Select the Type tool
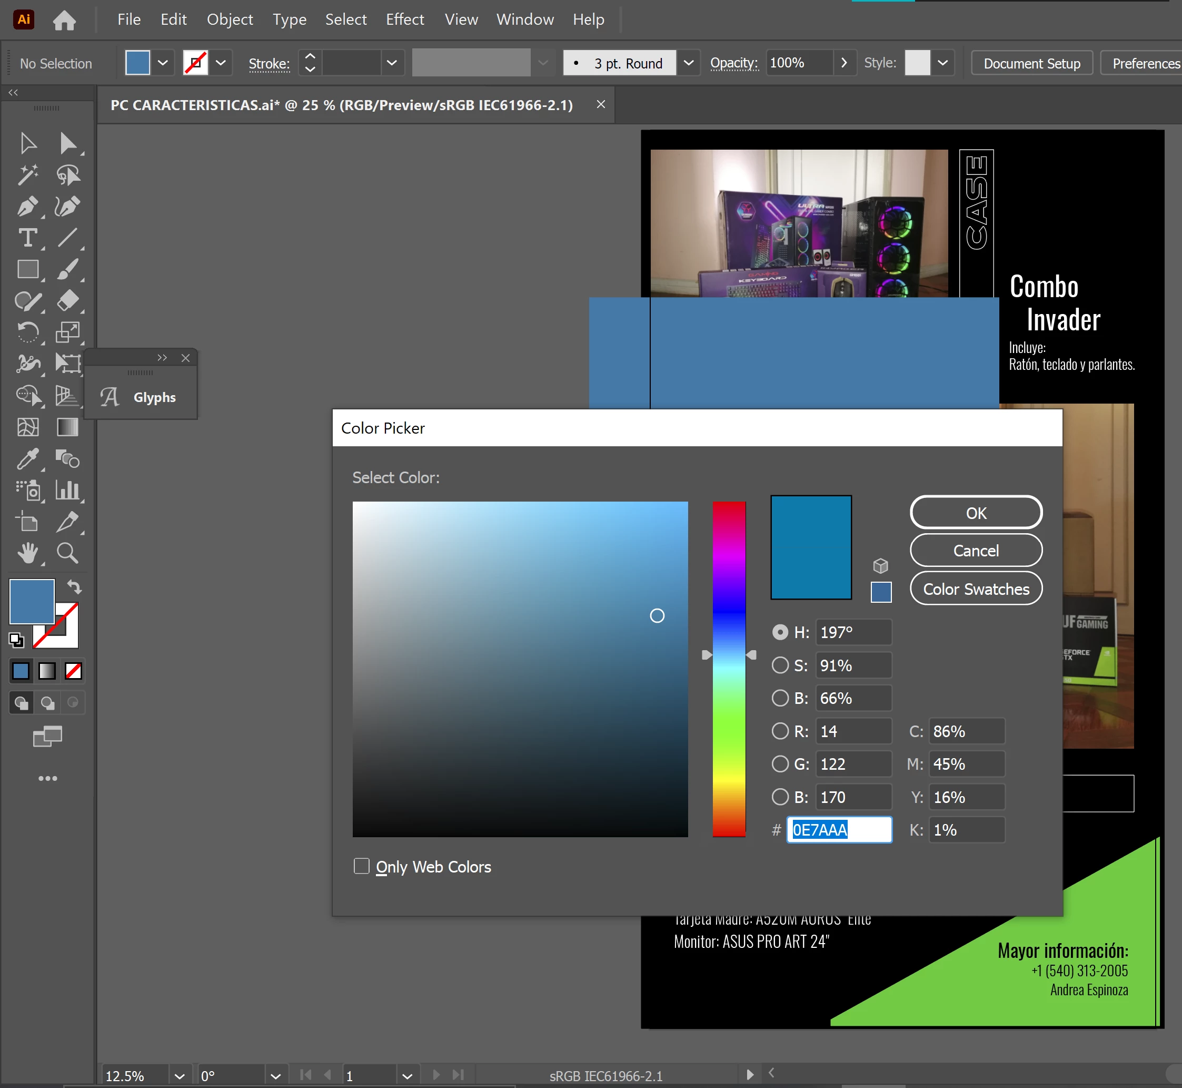Image resolution: width=1182 pixels, height=1088 pixels. click(27, 238)
